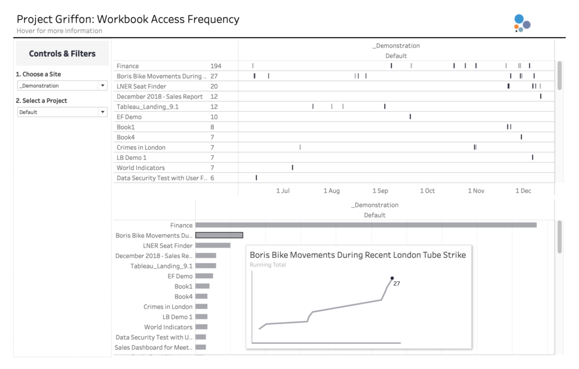Click the Tableau_Landing_9.1 mark near 1 Sep
The width and height of the screenshot is (579, 369).
(385, 106)
